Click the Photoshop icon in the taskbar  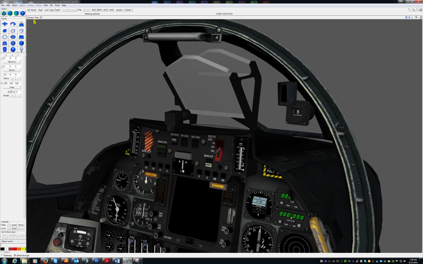pos(96,261)
